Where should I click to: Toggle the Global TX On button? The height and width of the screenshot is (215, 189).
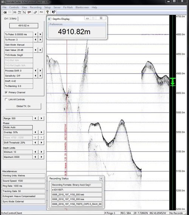(x=23, y=106)
